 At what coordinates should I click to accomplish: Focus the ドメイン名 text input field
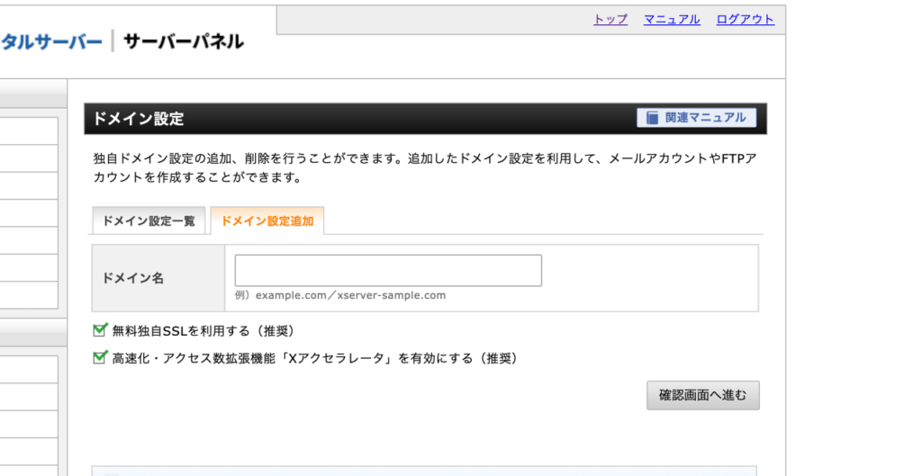point(388,270)
